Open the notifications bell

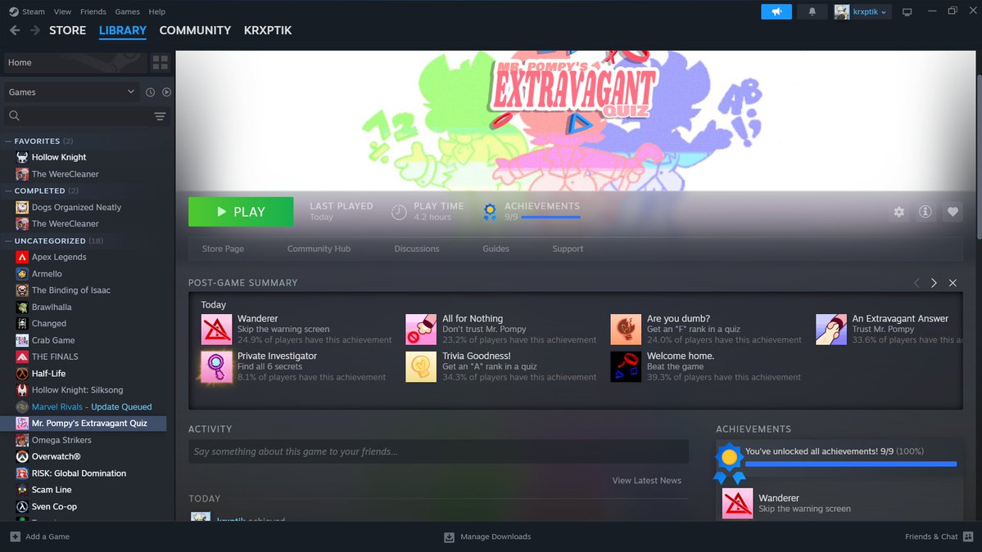coord(812,12)
